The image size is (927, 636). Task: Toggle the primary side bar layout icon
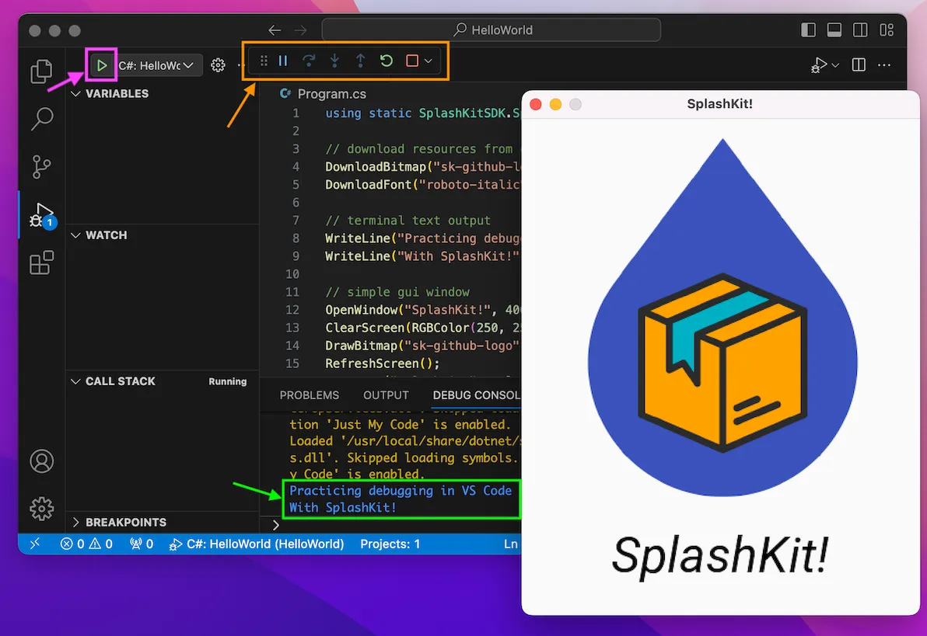coord(808,30)
